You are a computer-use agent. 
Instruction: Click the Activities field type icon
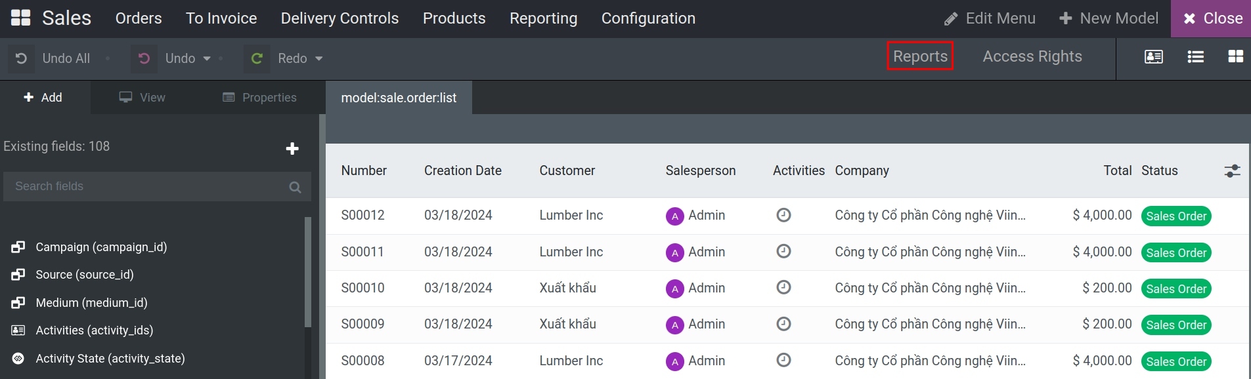(18, 330)
